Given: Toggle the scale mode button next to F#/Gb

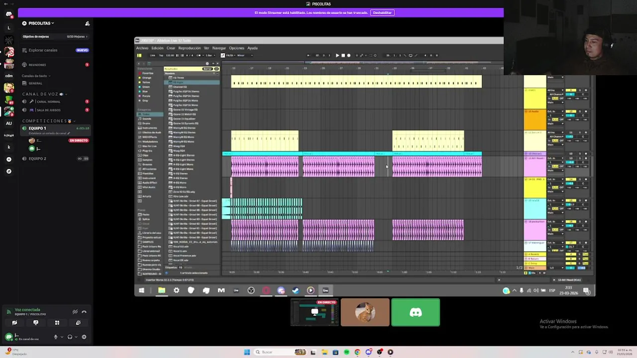Looking at the screenshot, I should click(x=222, y=55).
